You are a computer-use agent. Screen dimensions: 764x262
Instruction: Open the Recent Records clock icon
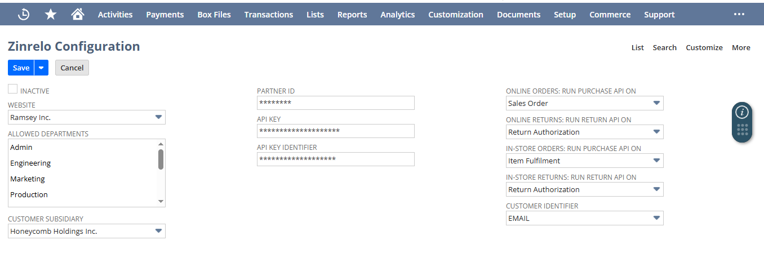pyautogui.click(x=24, y=15)
